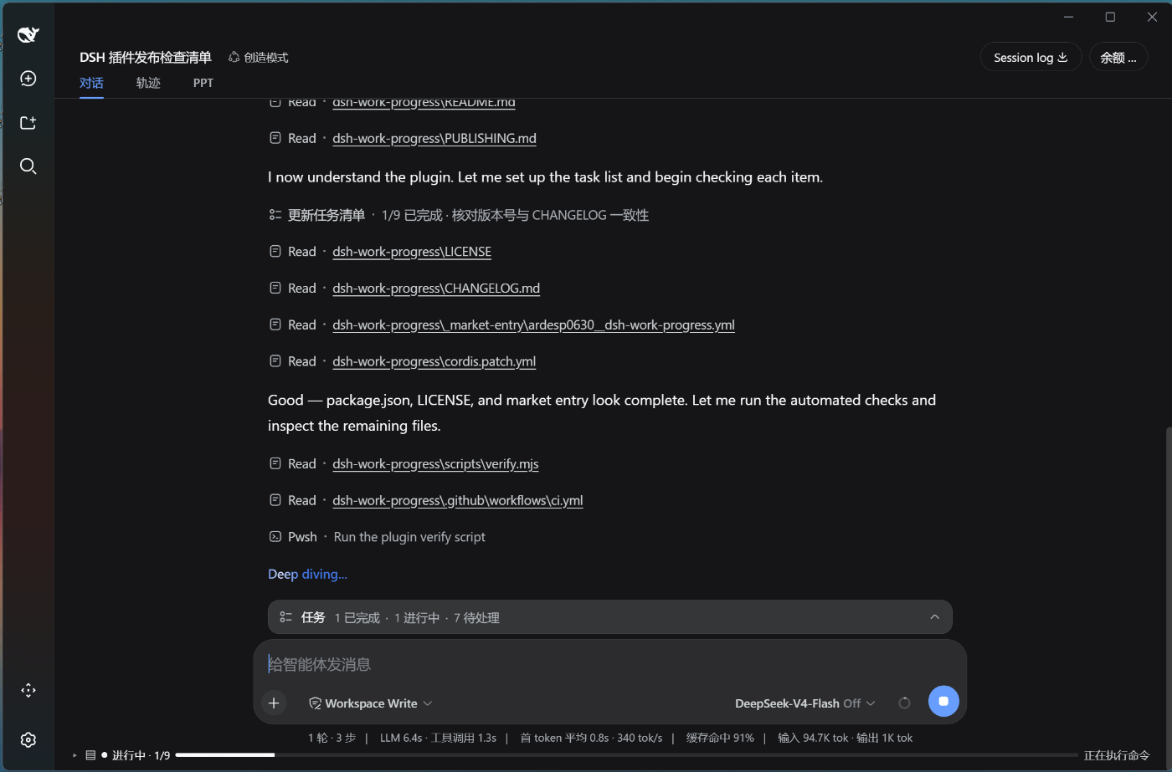Focus the 给智能体发消息 message input
1172x772 pixels.
pos(609,664)
